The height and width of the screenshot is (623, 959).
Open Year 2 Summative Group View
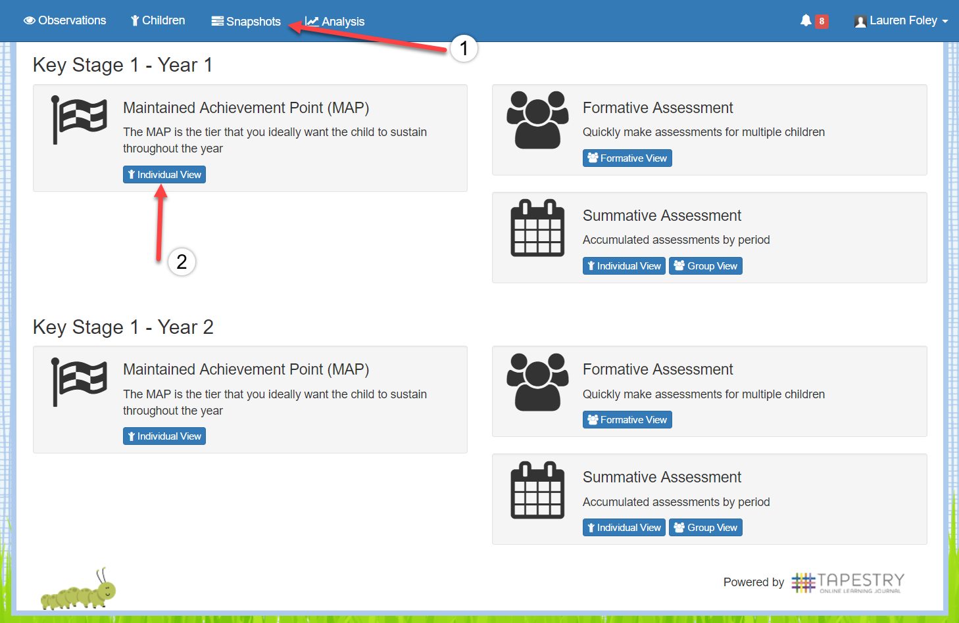[706, 527]
